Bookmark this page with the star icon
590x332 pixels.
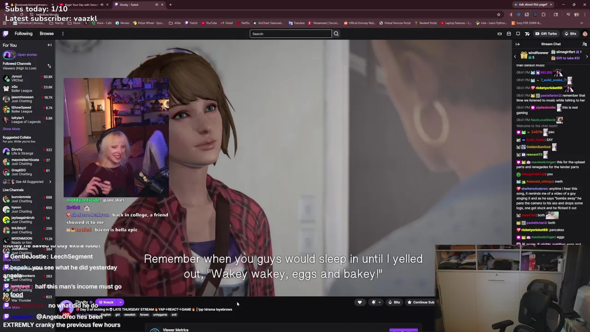(x=499, y=15)
